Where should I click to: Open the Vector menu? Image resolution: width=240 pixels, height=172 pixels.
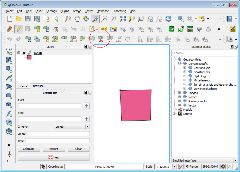click(77, 11)
